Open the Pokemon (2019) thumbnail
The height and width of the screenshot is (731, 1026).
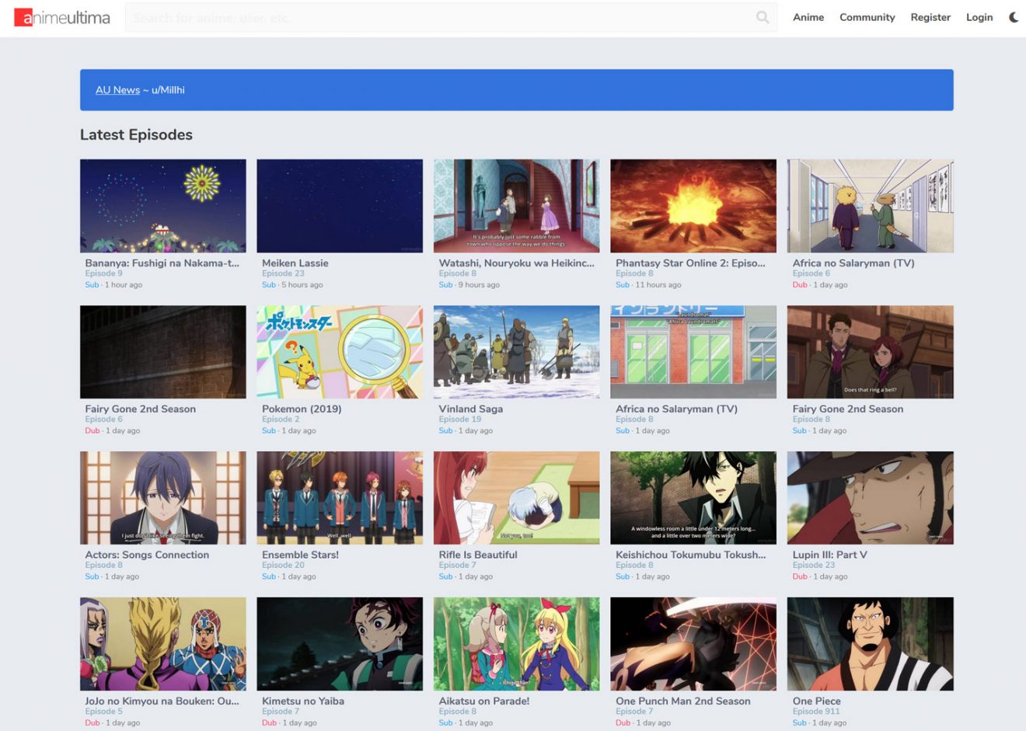click(340, 352)
